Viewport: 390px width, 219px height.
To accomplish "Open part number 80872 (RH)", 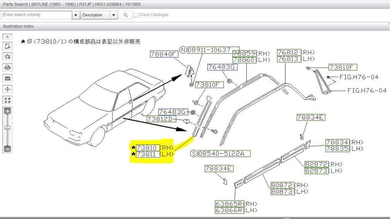I will (x=282, y=185).
